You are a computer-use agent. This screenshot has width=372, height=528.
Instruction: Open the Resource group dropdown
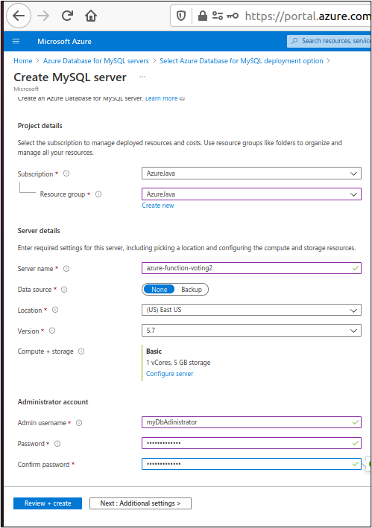(251, 194)
